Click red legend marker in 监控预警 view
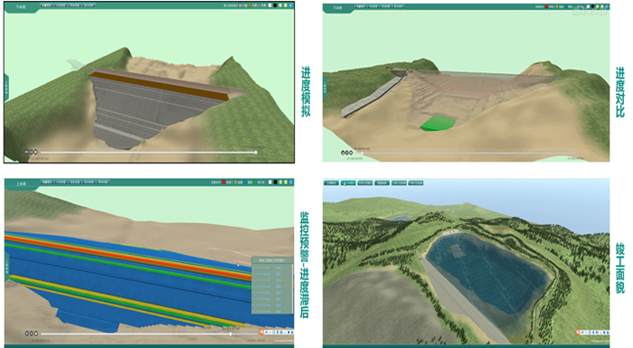The height and width of the screenshot is (348, 633). [x=223, y=183]
